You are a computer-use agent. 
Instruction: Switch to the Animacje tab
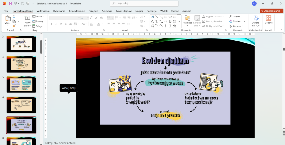tap(107, 11)
